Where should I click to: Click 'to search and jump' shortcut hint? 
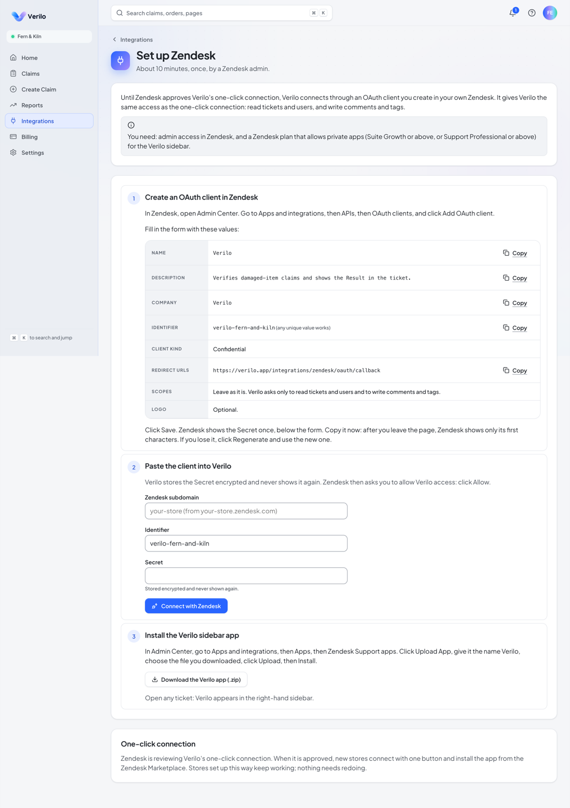(51, 338)
